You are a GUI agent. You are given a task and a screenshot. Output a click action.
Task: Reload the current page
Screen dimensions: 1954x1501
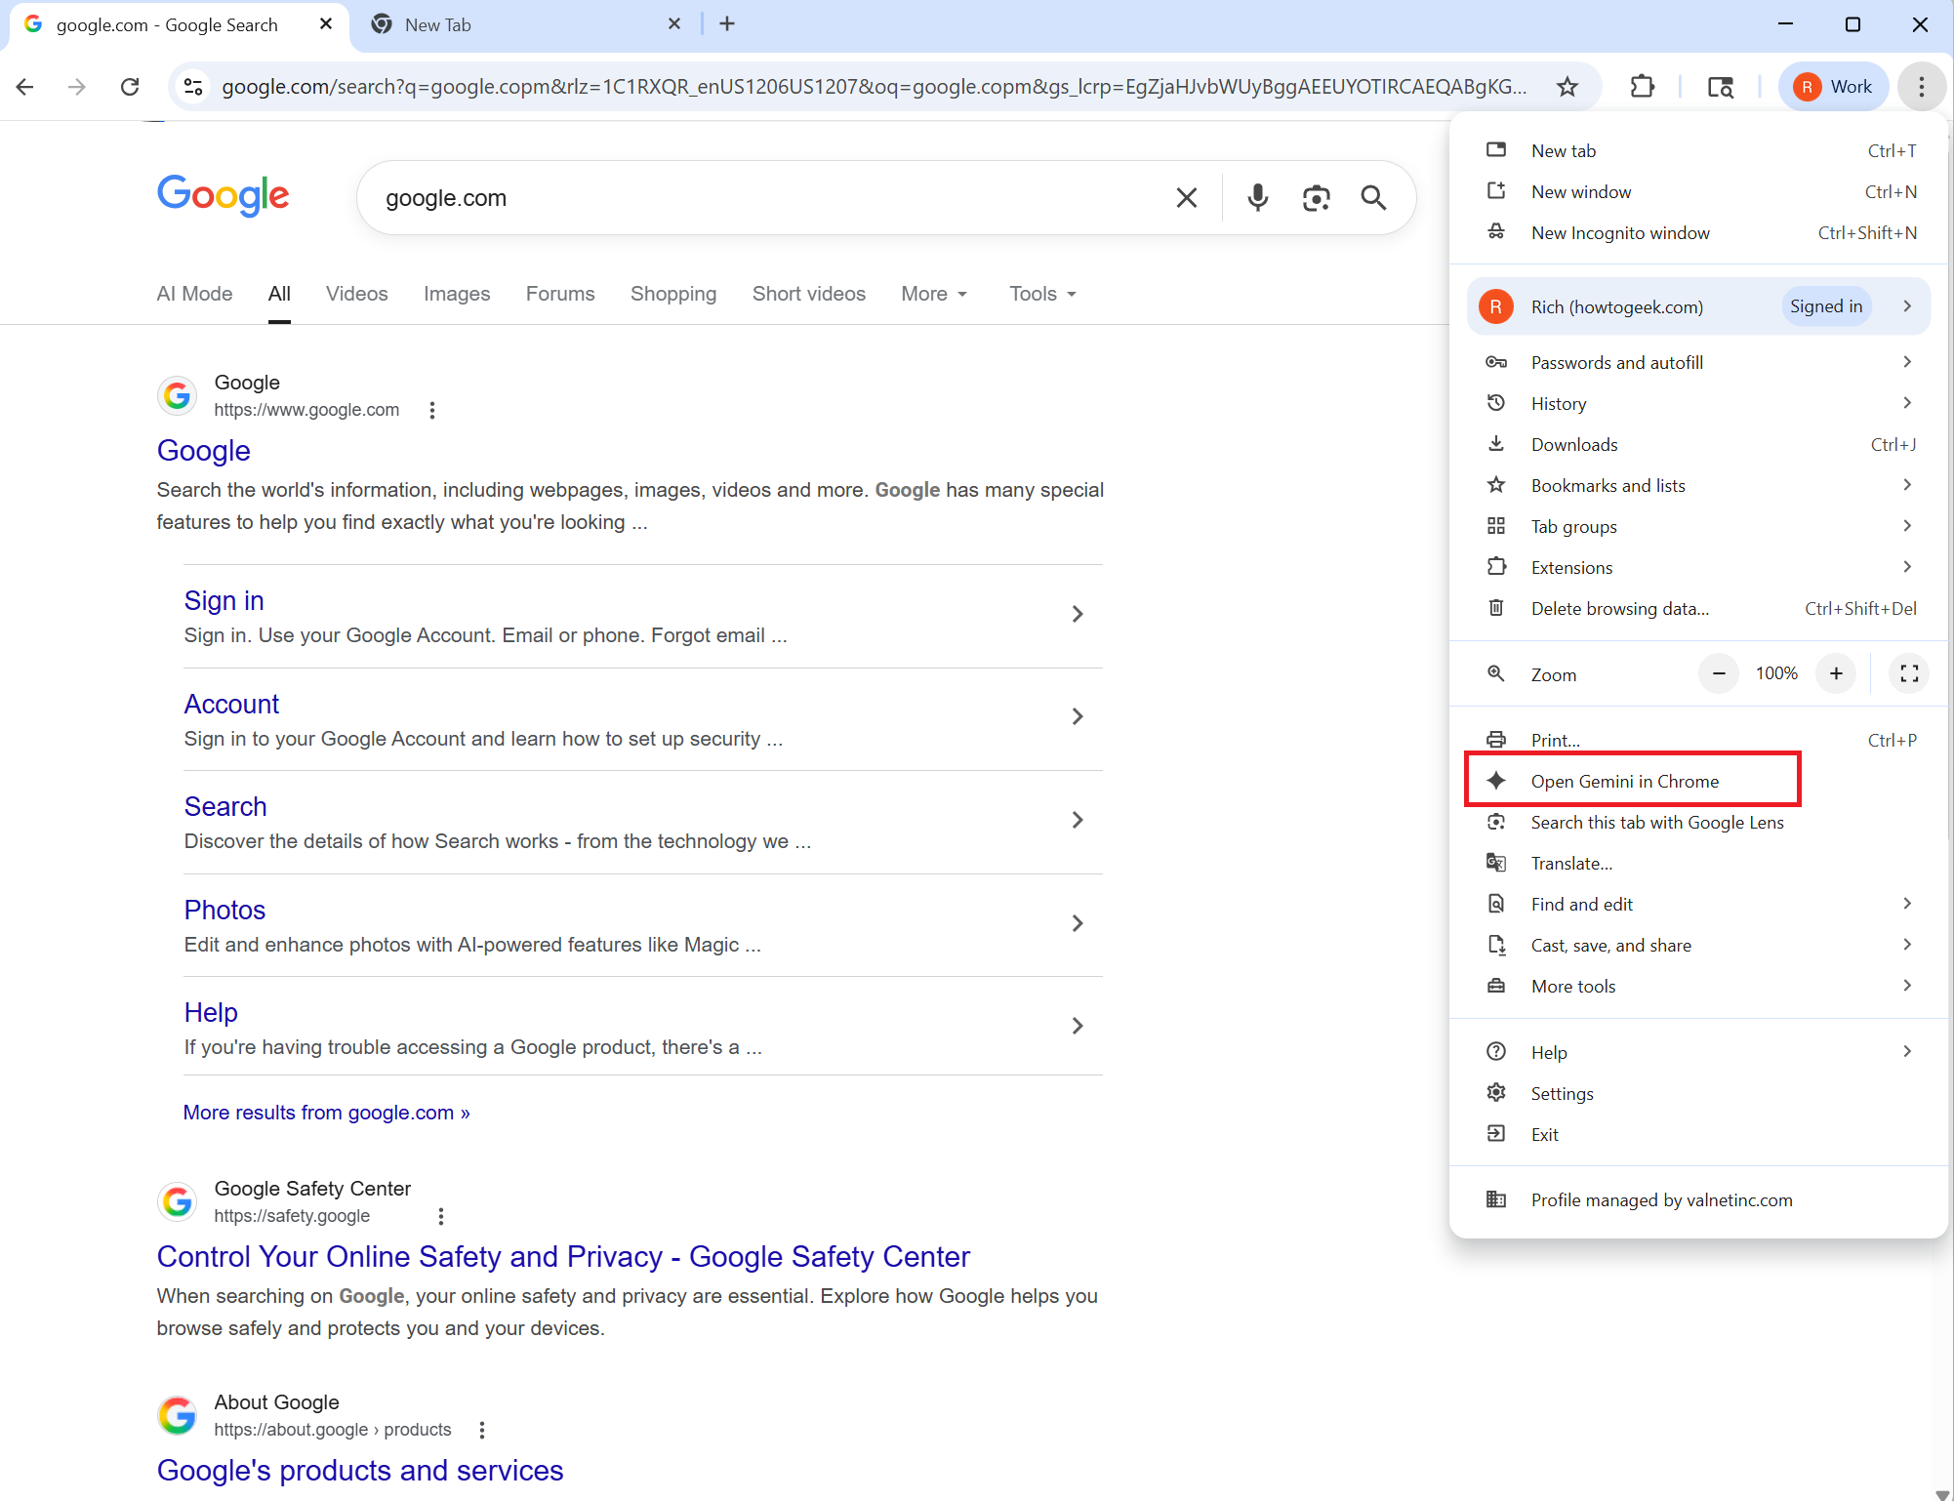pos(130,87)
